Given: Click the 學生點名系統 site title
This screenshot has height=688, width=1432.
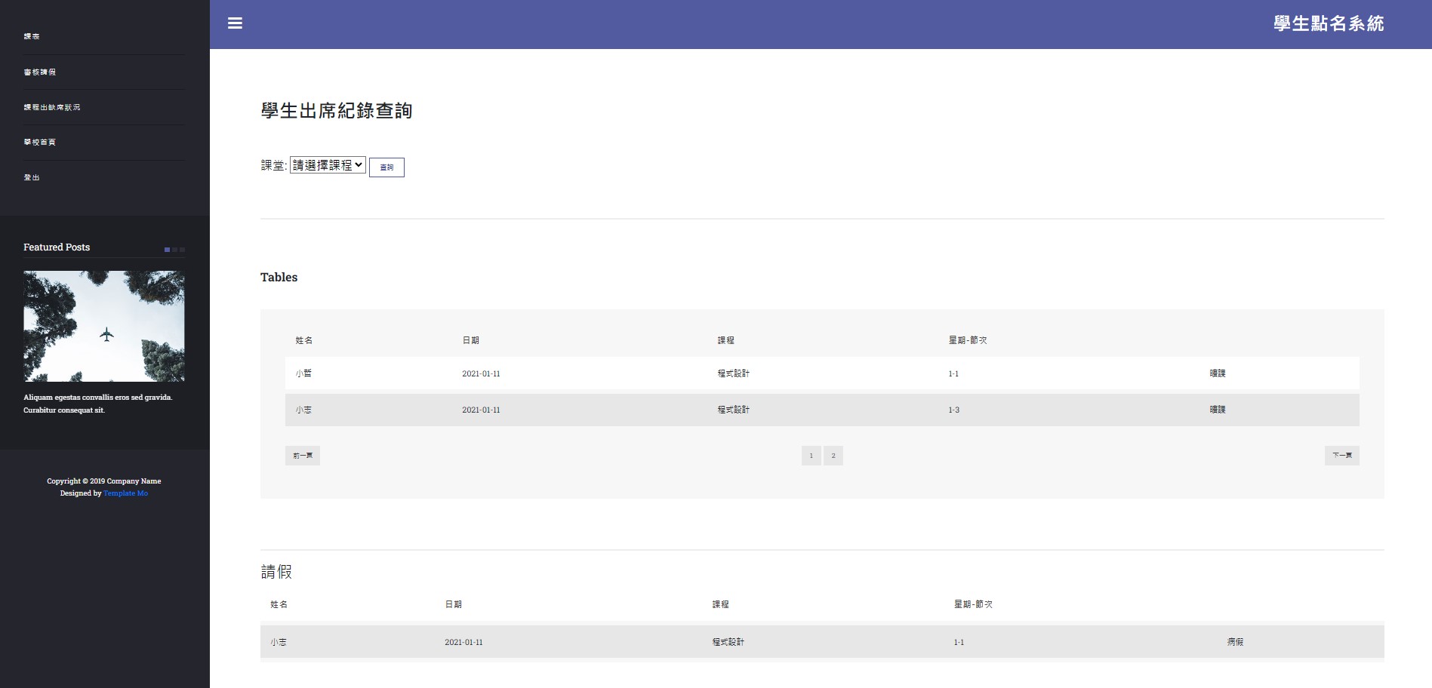Looking at the screenshot, I should (1329, 23).
